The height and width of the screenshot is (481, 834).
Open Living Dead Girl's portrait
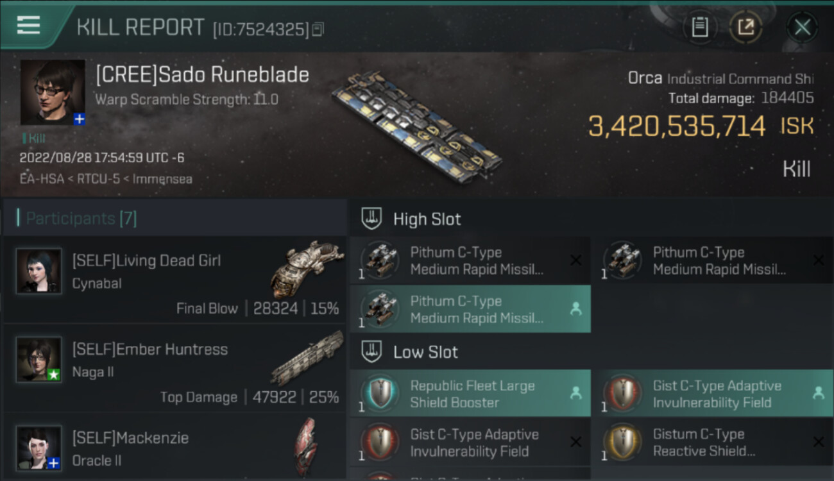pyautogui.click(x=39, y=271)
